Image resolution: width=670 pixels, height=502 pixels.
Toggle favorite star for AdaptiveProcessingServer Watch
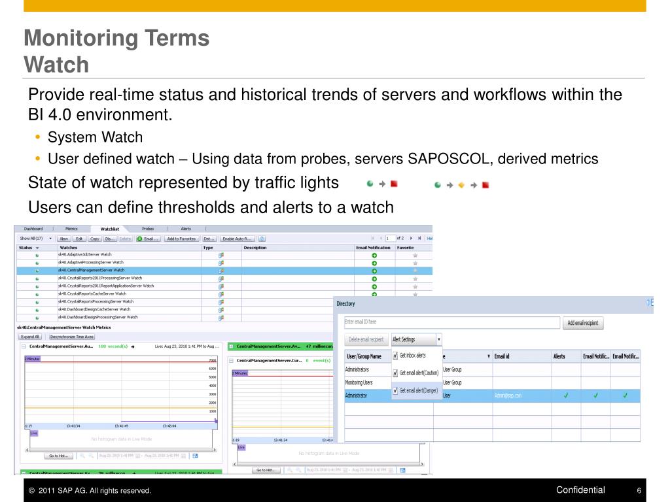tap(415, 263)
